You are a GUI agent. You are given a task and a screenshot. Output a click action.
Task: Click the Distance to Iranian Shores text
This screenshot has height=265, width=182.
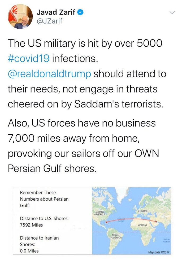coord(39,241)
